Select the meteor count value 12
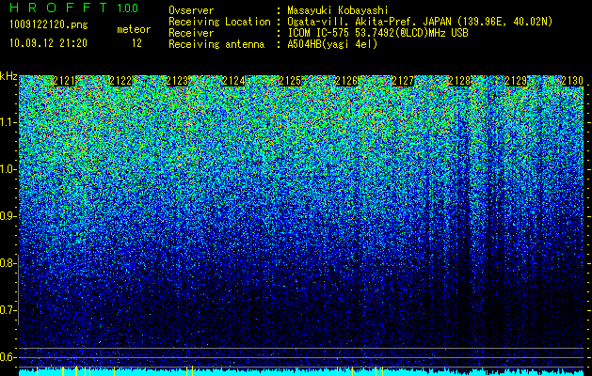 (x=136, y=43)
